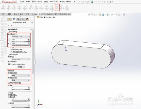Enable the bloom checkbox
This screenshot has height=109, width=141.
[x=9, y=93]
